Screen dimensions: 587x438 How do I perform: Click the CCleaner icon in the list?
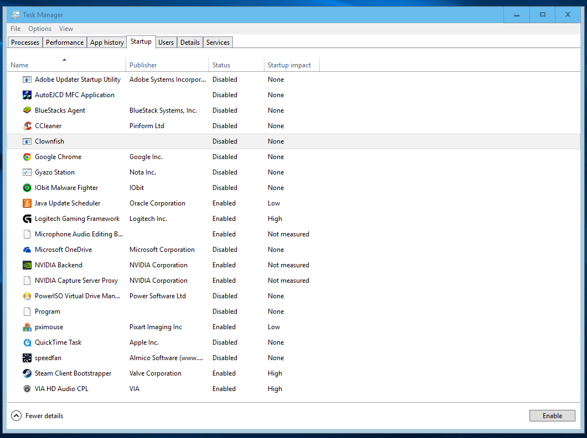(x=27, y=126)
